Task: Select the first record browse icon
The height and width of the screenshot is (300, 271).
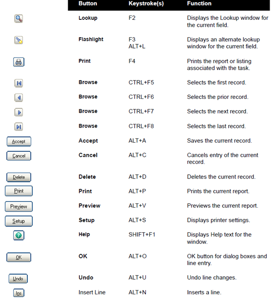Action: 18,83
